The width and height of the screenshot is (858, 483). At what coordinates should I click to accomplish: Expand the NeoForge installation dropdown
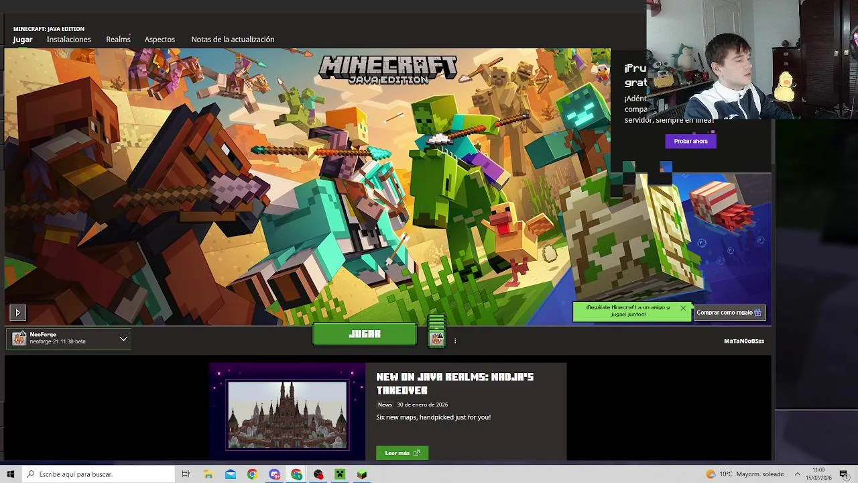pyautogui.click(x=123, y=339)
